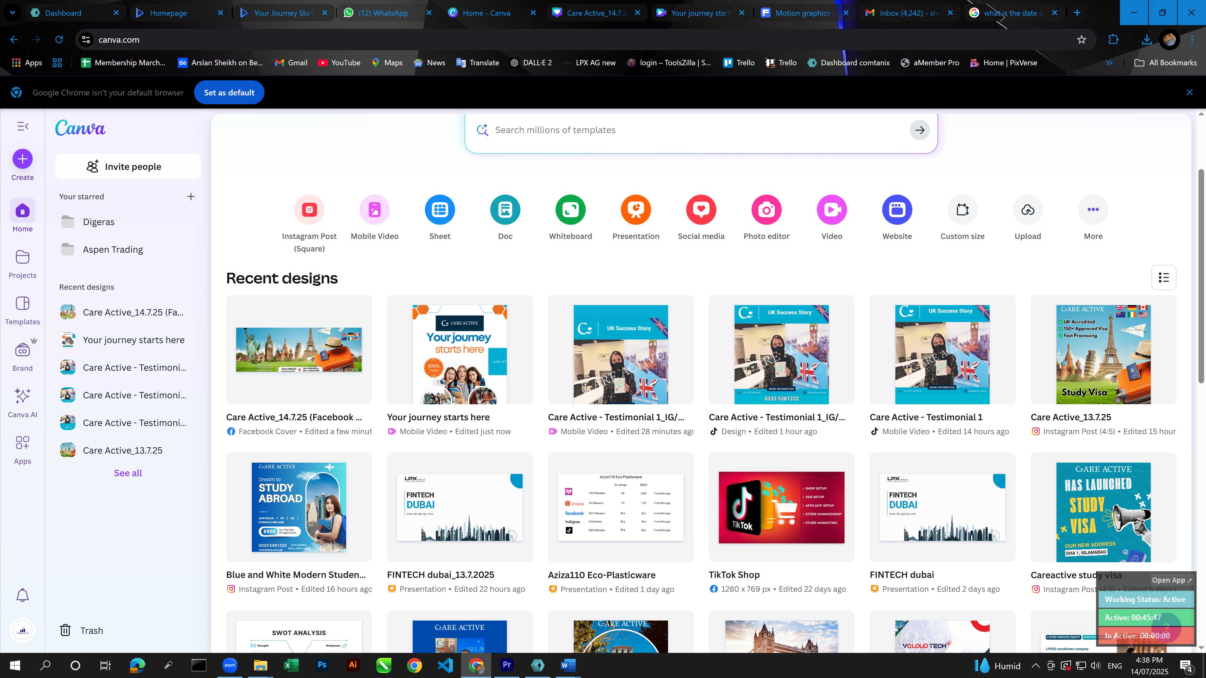Open Templates in Canva sidebar

pos(23,310)
